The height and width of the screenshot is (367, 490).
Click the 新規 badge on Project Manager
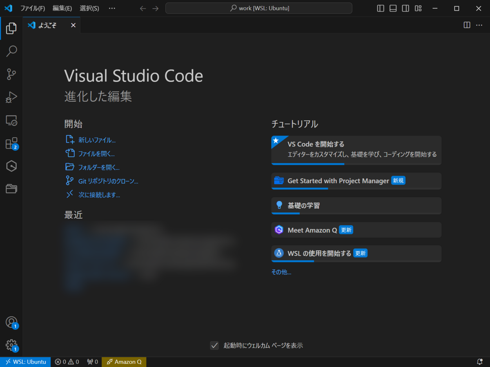398,180
